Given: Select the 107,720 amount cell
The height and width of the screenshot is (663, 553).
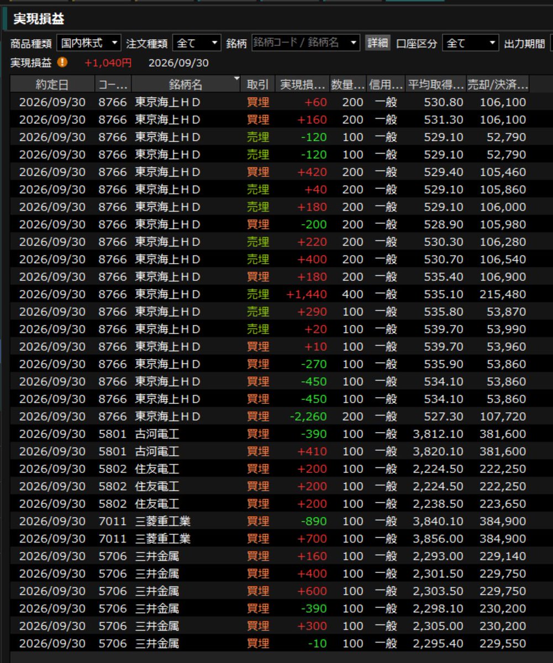Looking at the screenshot, I should [503, 417].
